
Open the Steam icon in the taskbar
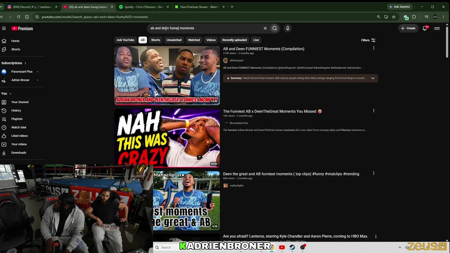[x=292, y=247]
